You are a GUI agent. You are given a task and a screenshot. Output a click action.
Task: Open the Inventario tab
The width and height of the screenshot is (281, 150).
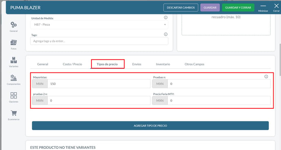[163, 64]
